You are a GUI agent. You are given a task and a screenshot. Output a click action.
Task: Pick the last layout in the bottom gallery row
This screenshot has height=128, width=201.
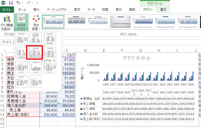coord(36,81)
